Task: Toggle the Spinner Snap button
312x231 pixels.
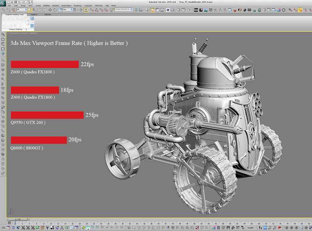Action: pos(106,10)
